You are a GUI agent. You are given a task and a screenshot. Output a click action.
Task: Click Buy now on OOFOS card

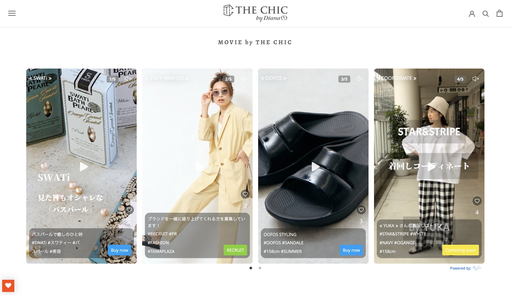click(x=351, y=250)
